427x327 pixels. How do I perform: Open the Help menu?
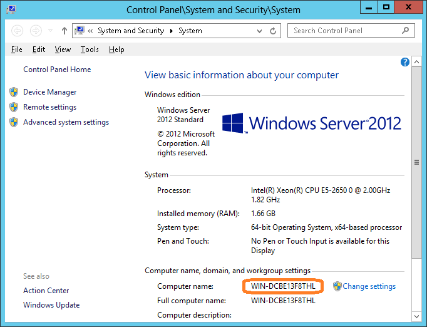(116, 49)
